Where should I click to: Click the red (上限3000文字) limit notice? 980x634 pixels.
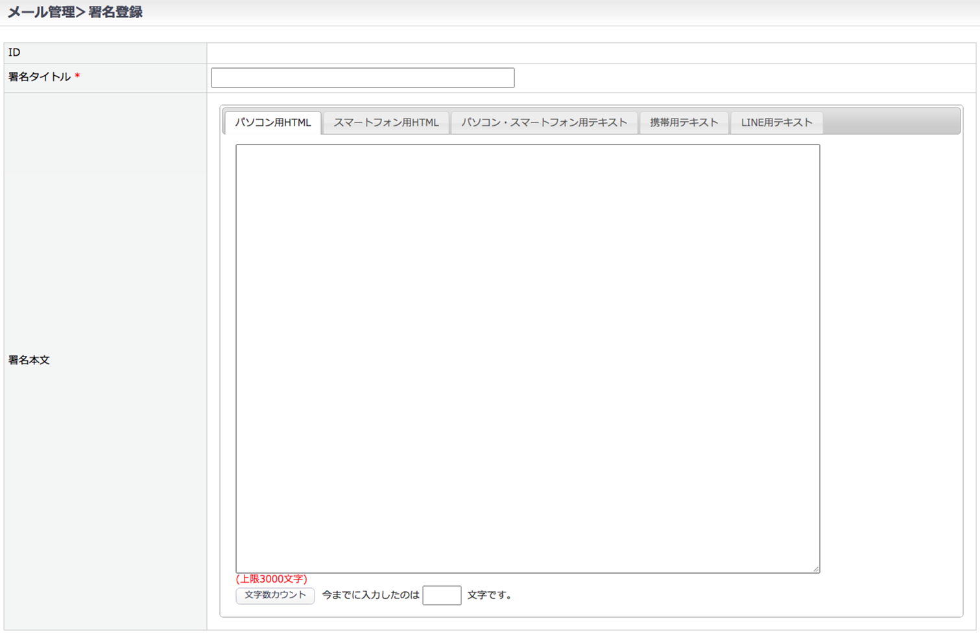click(x=271, y=579)
